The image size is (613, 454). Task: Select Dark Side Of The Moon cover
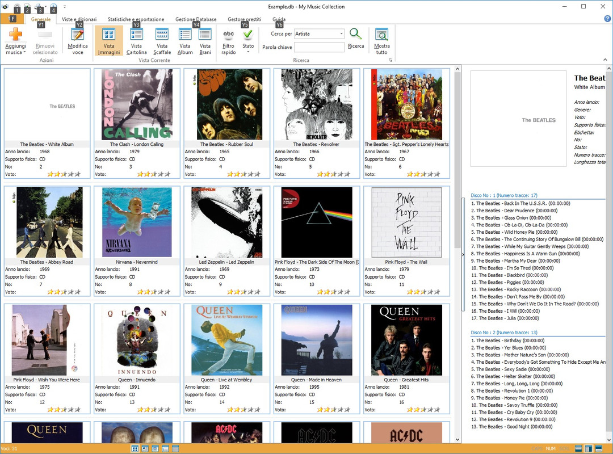click(317, 222)
